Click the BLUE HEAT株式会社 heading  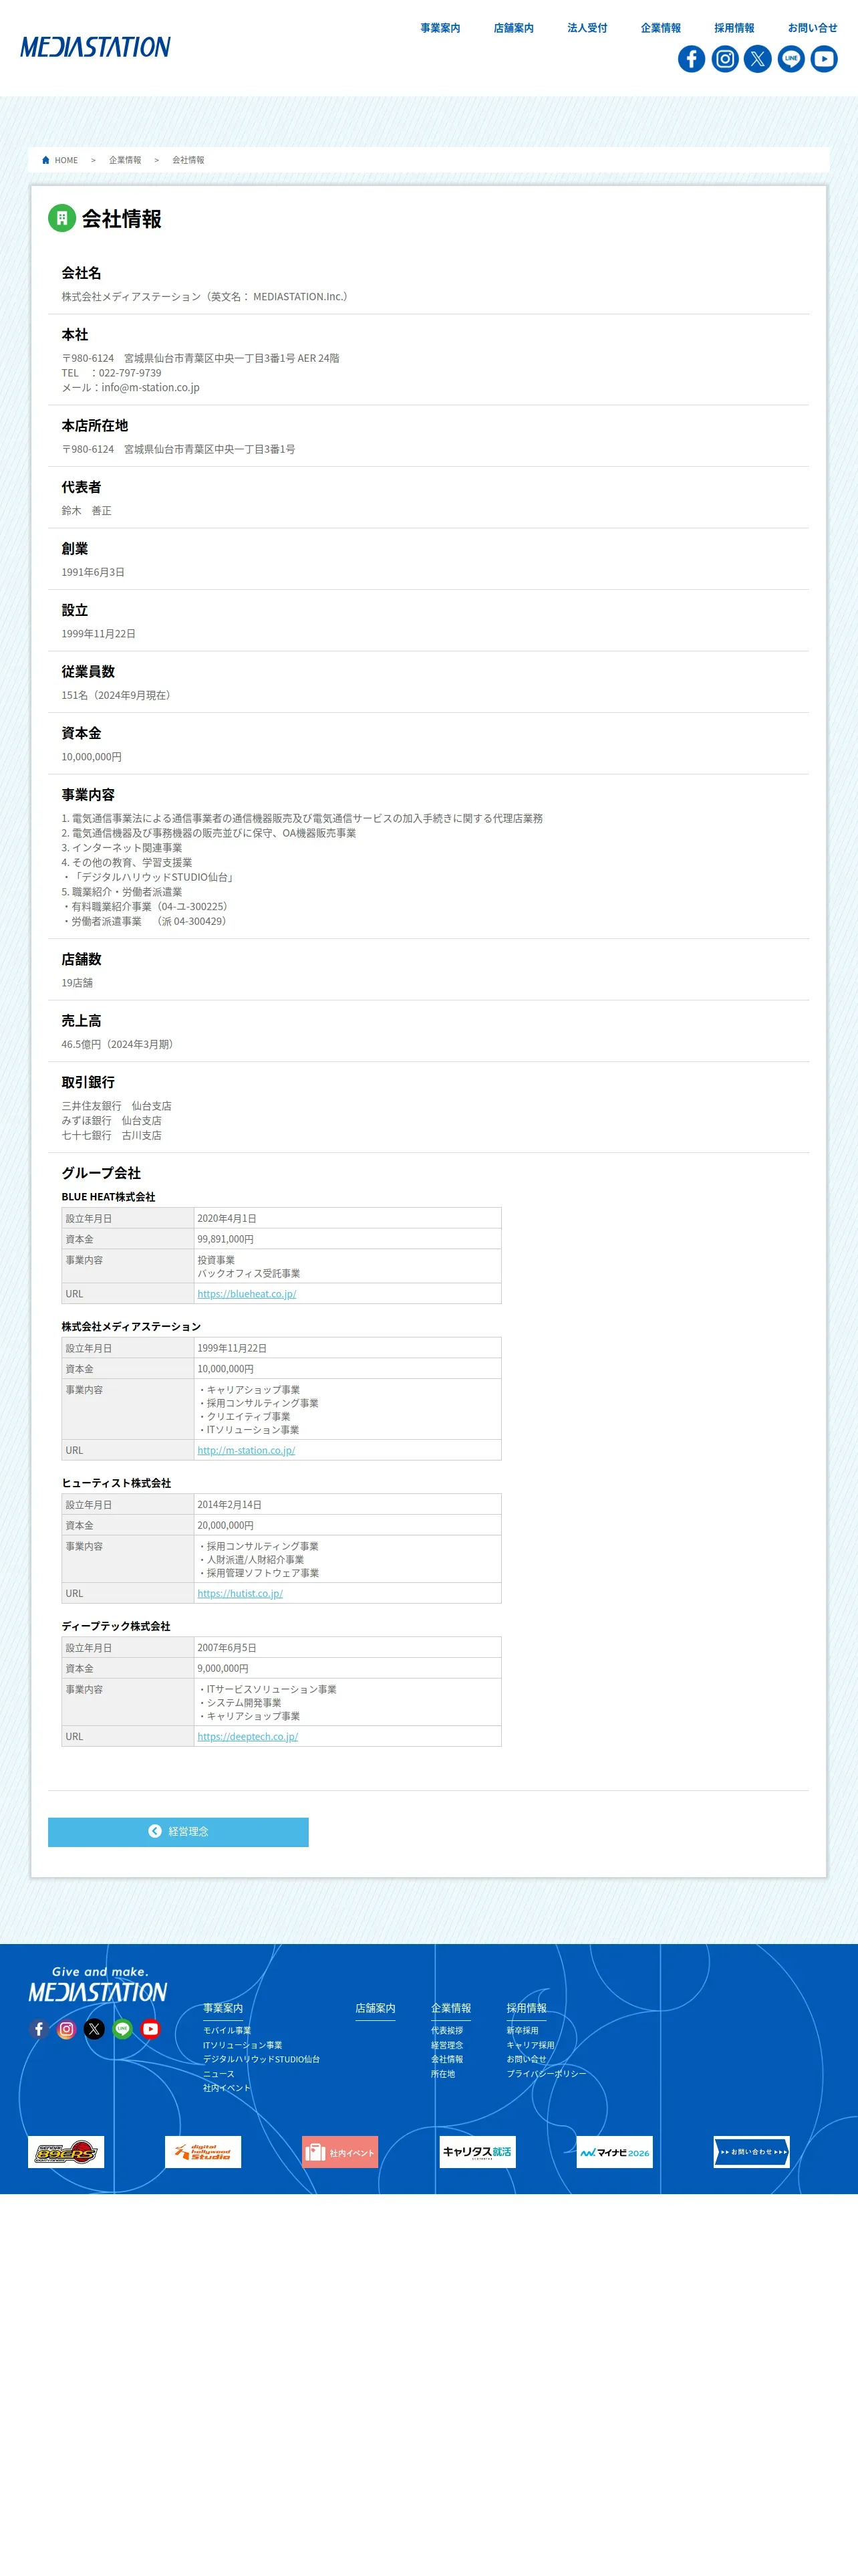coord(108,1197)
